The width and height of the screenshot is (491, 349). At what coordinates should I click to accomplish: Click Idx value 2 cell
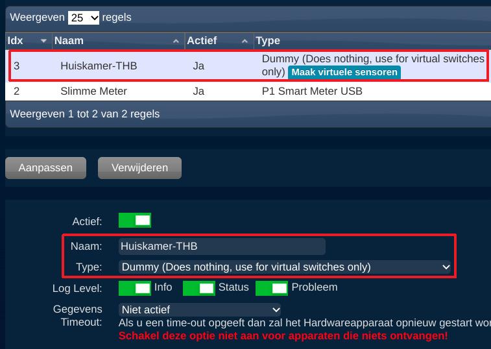(x=17, y=91)
